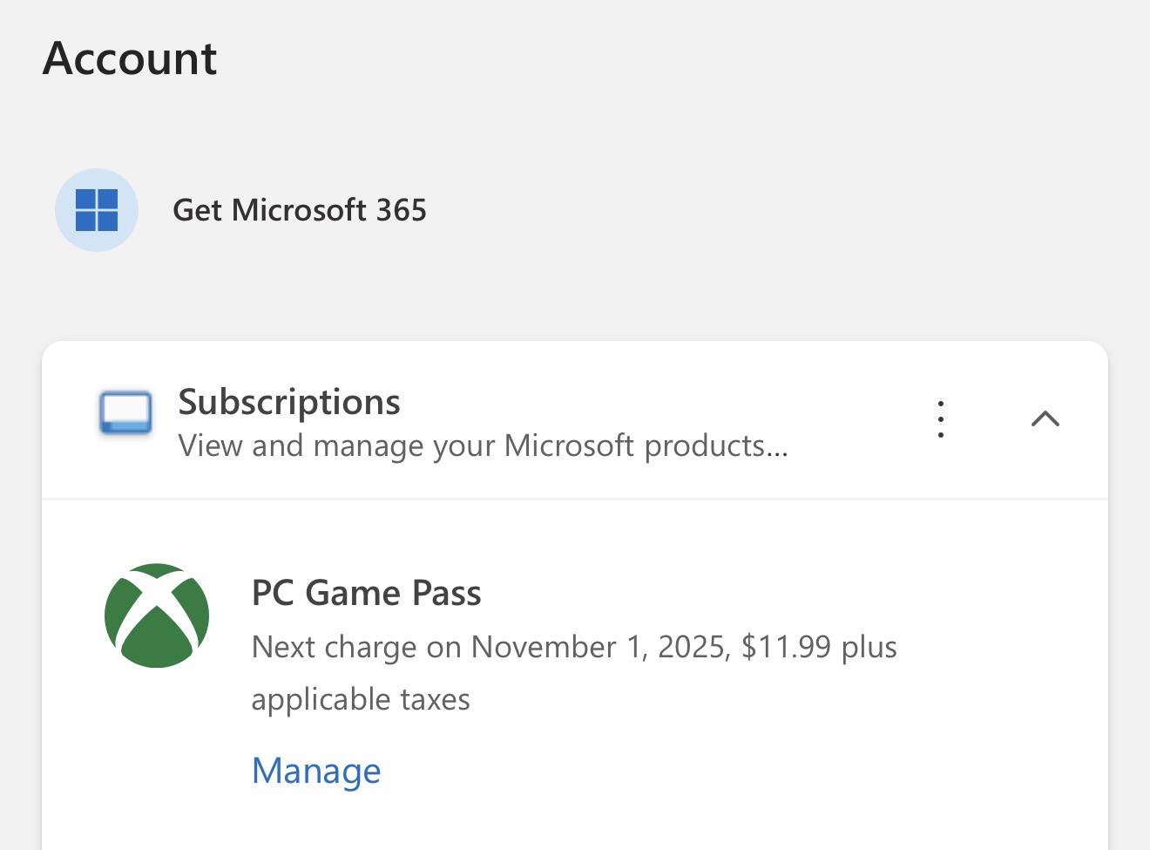
Task: Select the PC Game Pass title
Action: point(366,593)
